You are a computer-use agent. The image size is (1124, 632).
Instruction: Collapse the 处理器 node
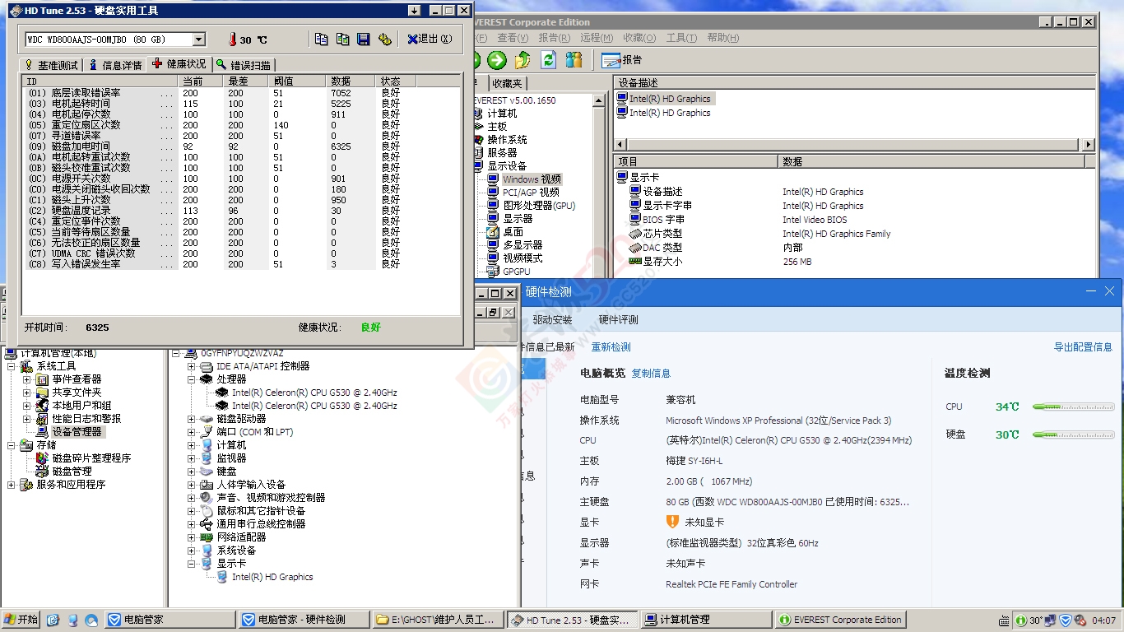click(x=192, y=379)
